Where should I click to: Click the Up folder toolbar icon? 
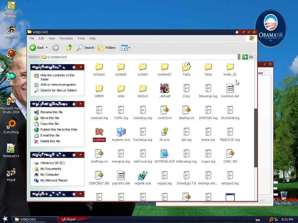coord(69,48)
